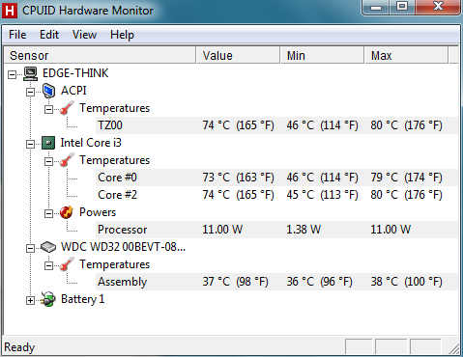The width and height of the screenshot is (463, 357).
Task: Close the Hardware Monitor window
Action: (x=438, y=7)
